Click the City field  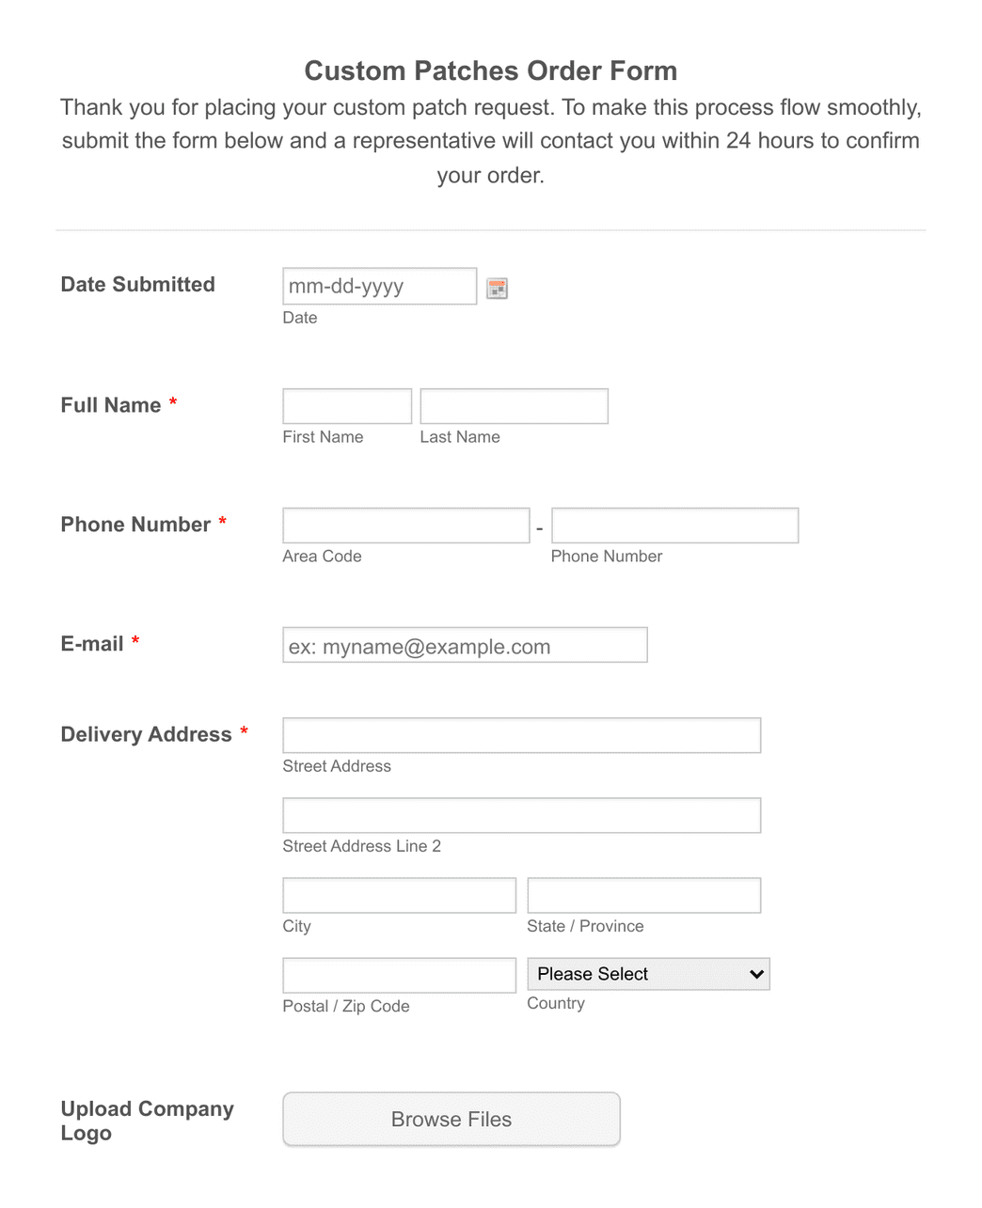[x=398, y=894]
